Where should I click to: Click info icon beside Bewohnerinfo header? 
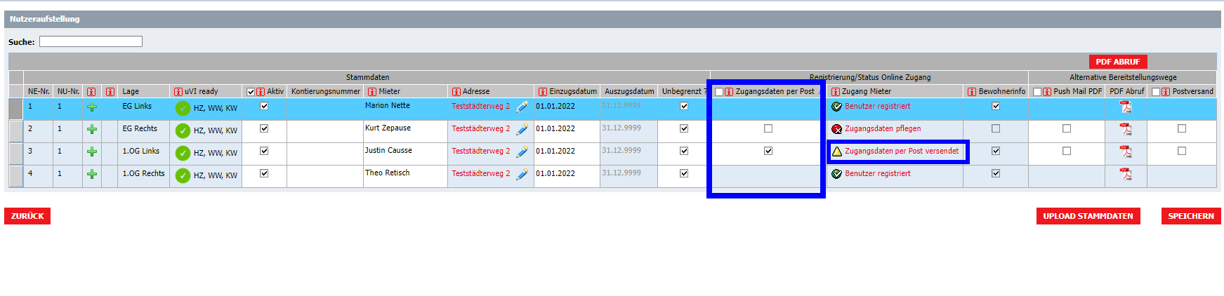972,92
